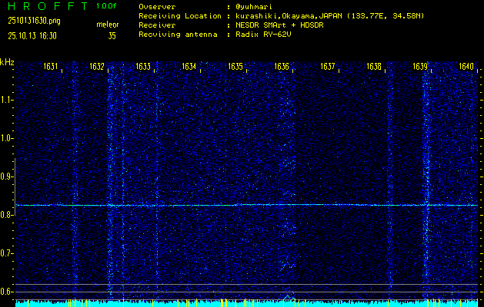Click the date stamp 25.10.13 16:30
Screen dimensions: 484x307
[x=32, y=36]
